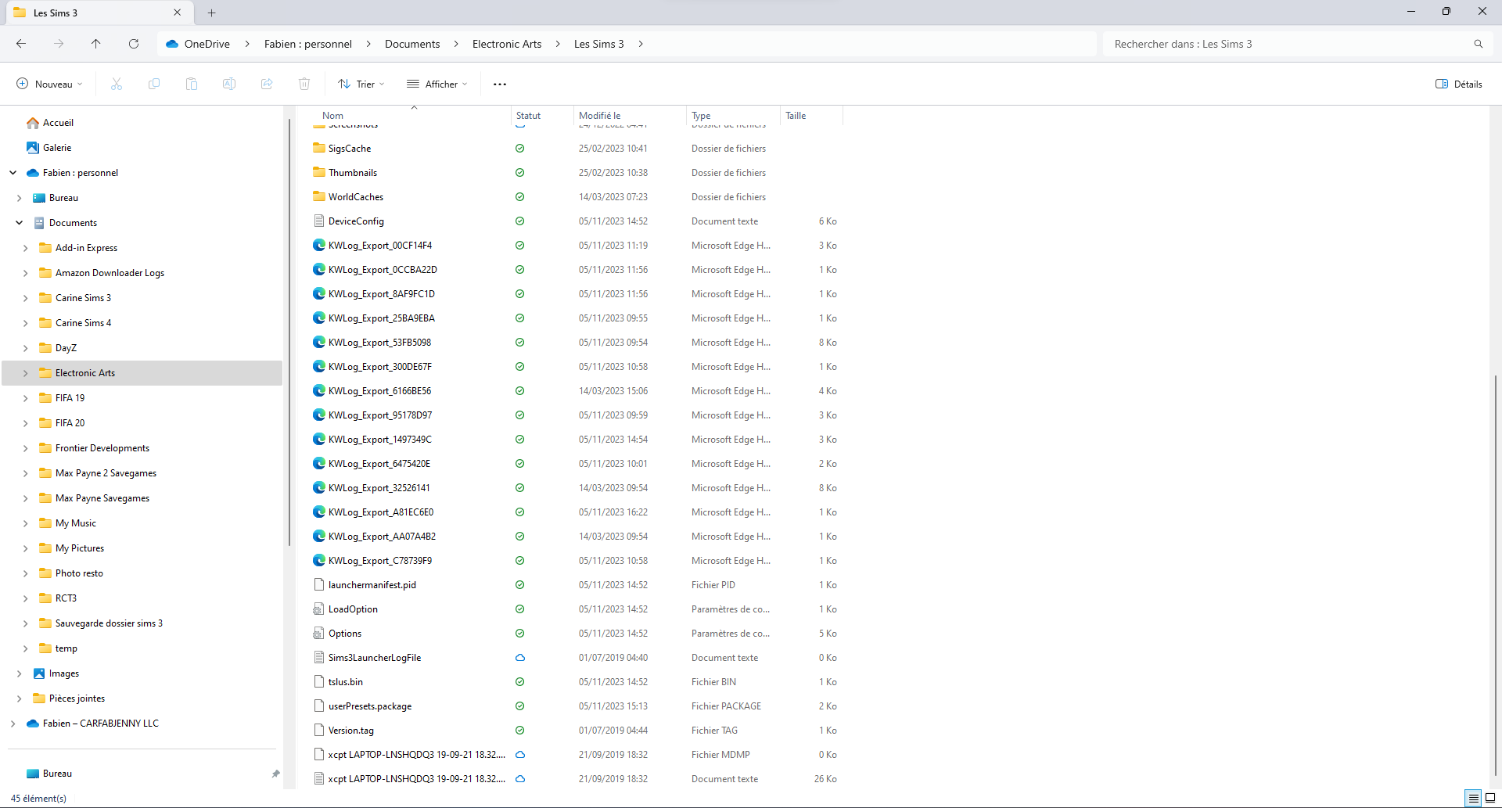The height and width of the screenshot is (808, 1502).
Task: Click the Copy icon in toolbar
Action: 154,84
